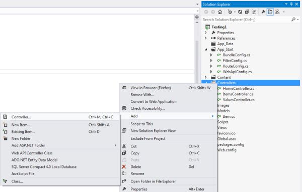The height and width of the screenshot is (192, 302).
Task: Select JavaScript File entry
Action: point(60,173)
